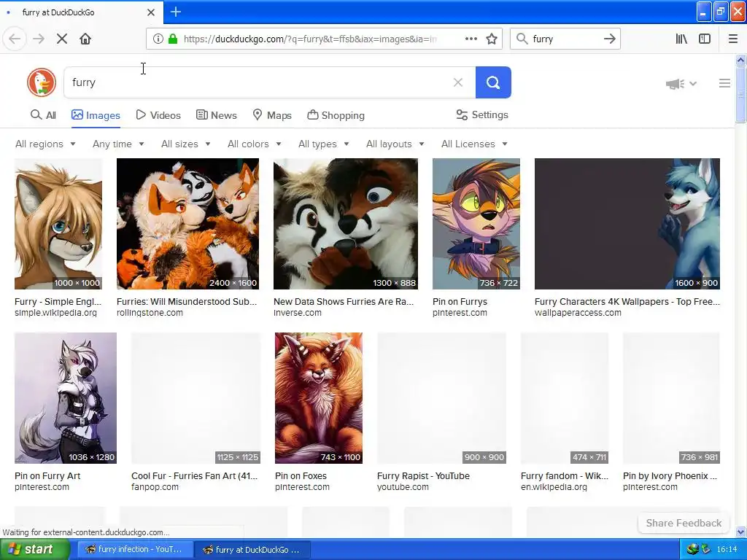Click the Furries: Will Misunderstood title link
The width and height of the screenshot is (747, 560).
[187, 301]
